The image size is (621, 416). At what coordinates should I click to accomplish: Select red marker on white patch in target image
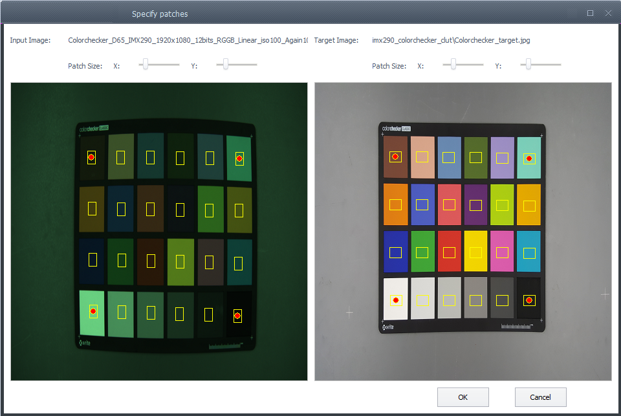(x=395, y=300)
